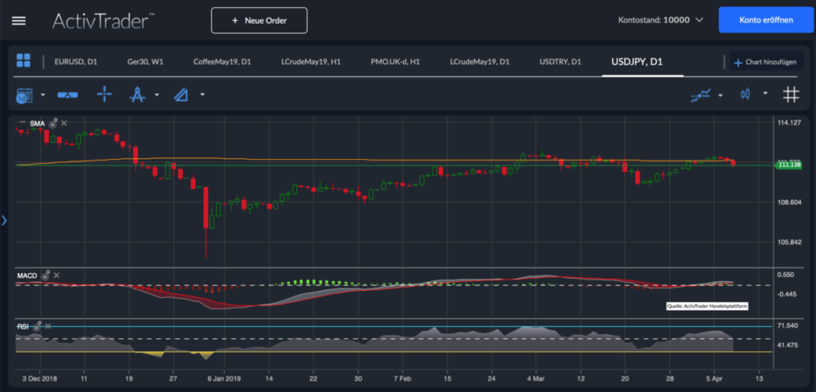The height and width of the screenshot is (392, 816).
Task: Click the Neue Order button
Action: 259,20
